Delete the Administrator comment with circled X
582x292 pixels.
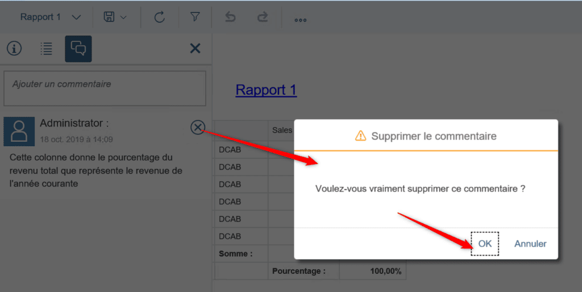(x=198, y=128)
